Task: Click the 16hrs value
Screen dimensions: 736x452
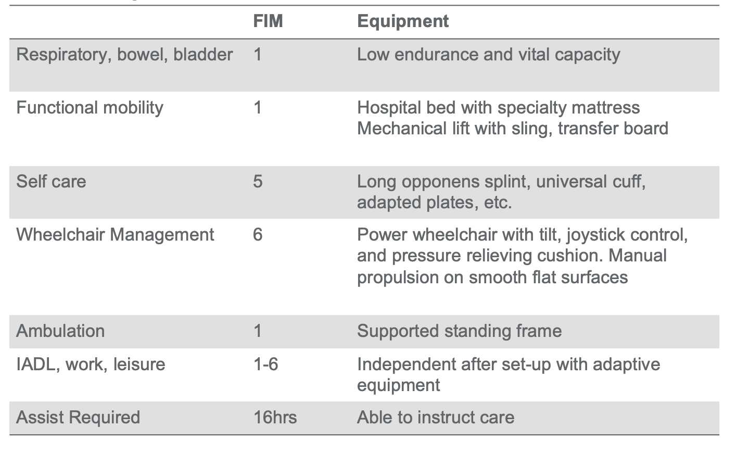Action: [x=275, y=418]
